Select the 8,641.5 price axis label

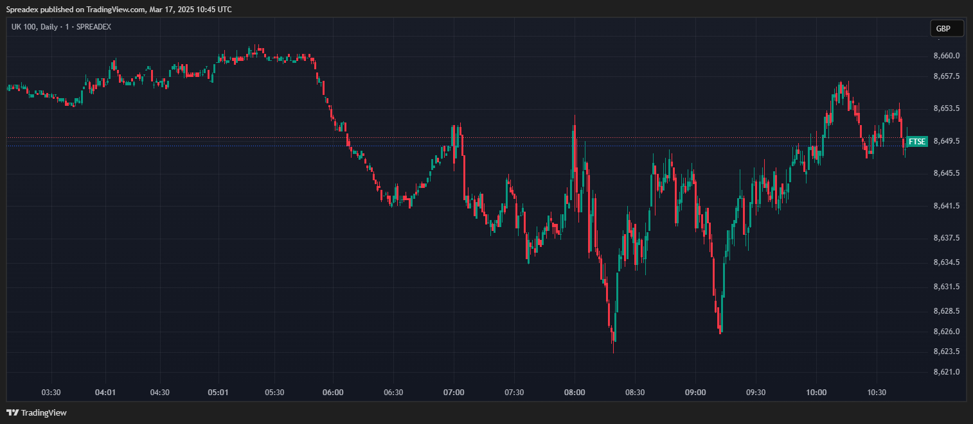click(x=947, y=206)
